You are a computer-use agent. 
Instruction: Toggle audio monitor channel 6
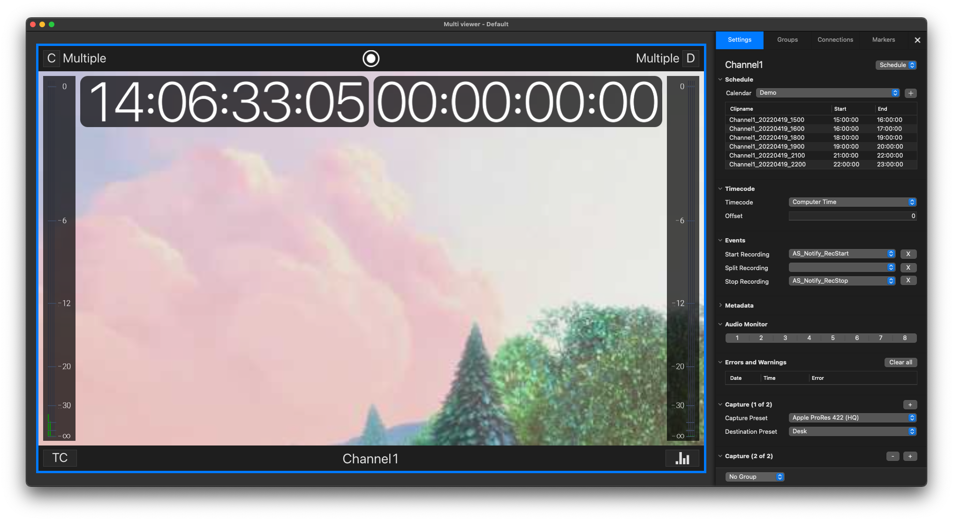click(x=857, y=338)
